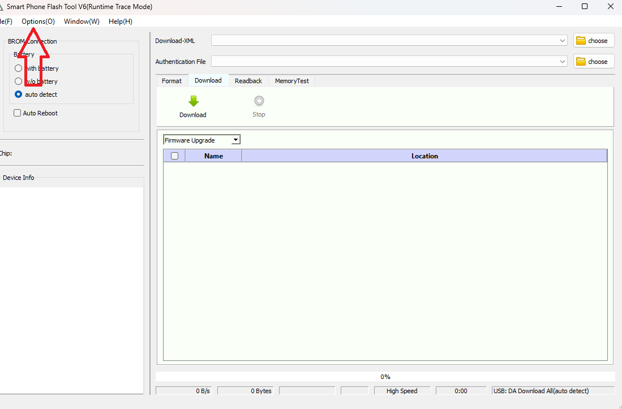Toggle the select-all checkbox in table header
The width and height of the screenshot is (622, 409).
tap(174, 156)
